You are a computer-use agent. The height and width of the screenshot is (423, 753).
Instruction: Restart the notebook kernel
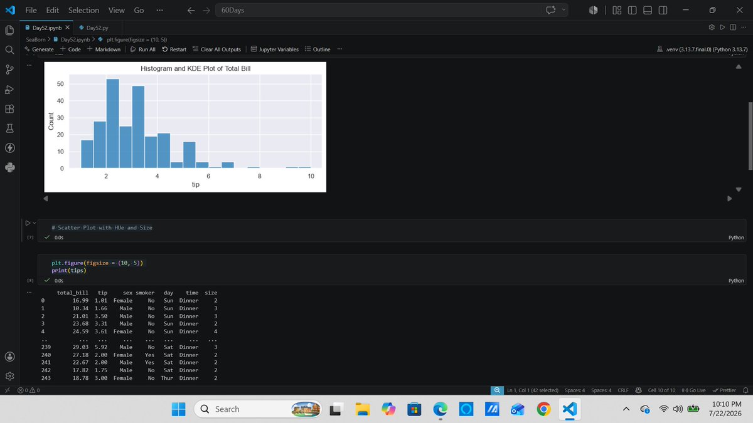[174, 49]
